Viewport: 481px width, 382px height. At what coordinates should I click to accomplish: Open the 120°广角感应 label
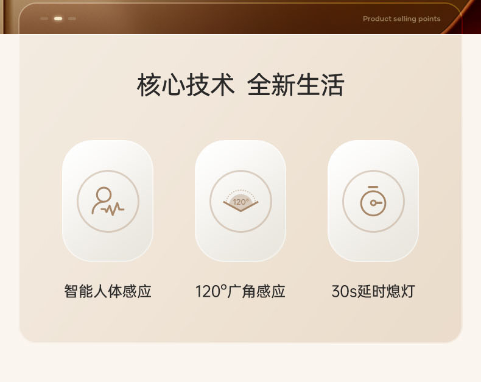click(240, 291)
